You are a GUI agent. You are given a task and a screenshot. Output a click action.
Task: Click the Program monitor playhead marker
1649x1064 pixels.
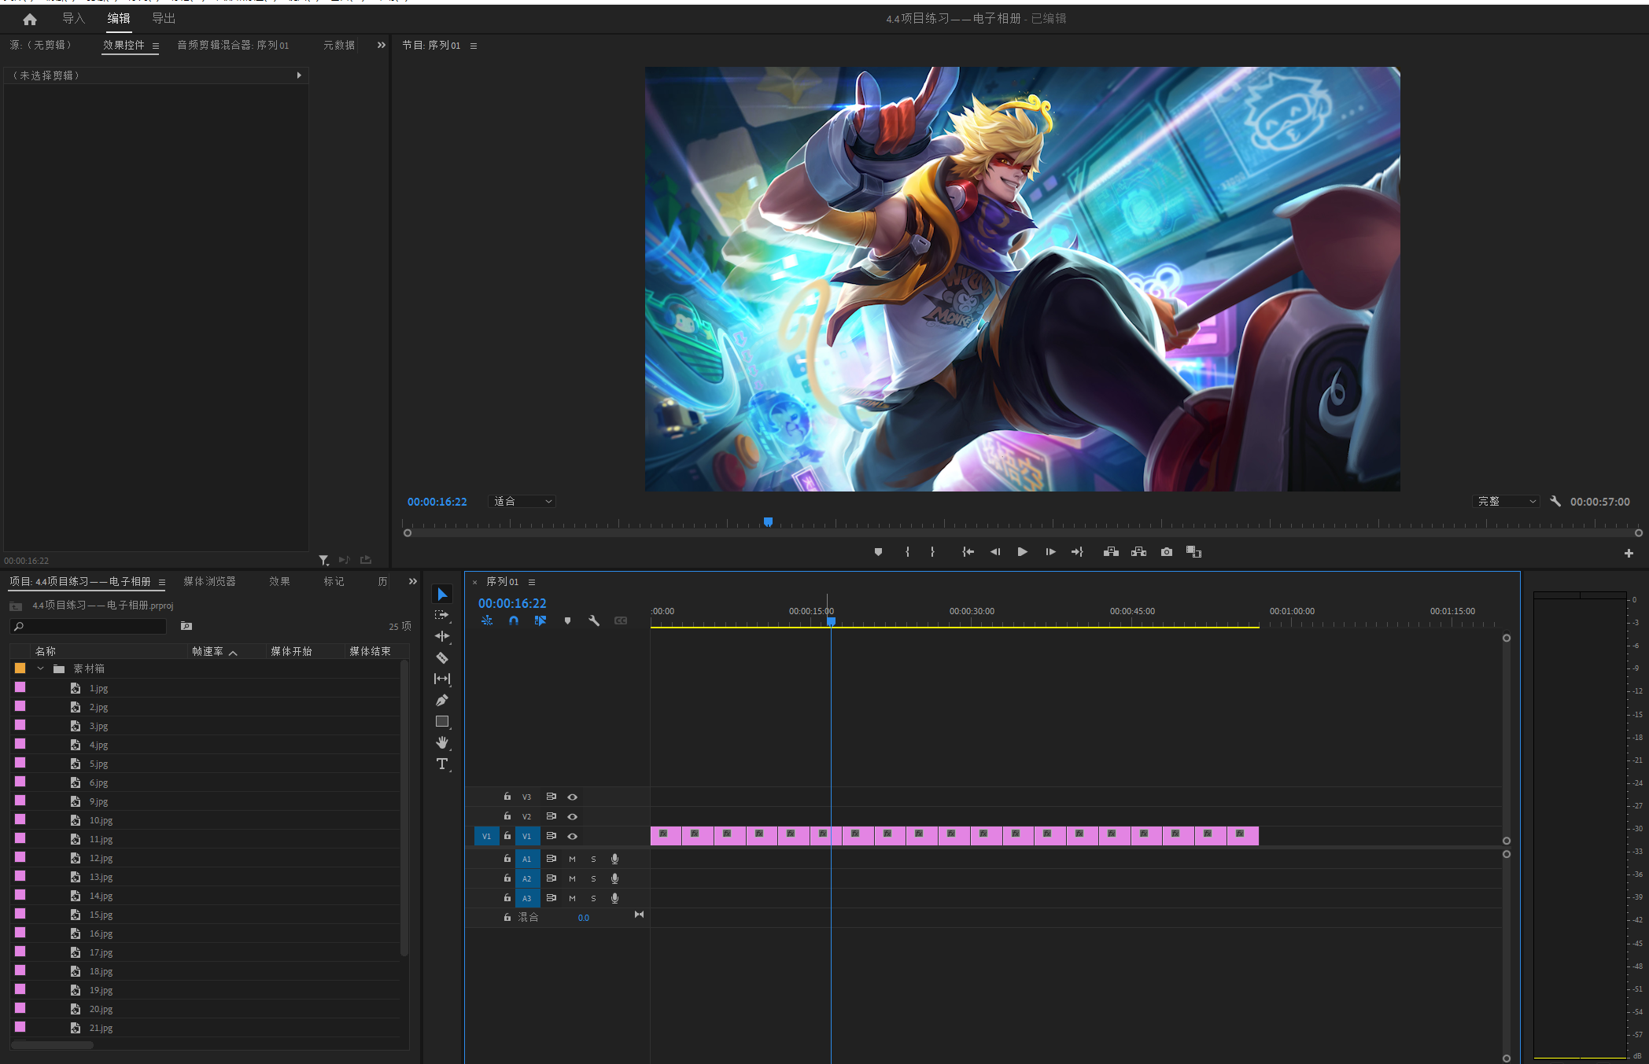click(768, 521)
